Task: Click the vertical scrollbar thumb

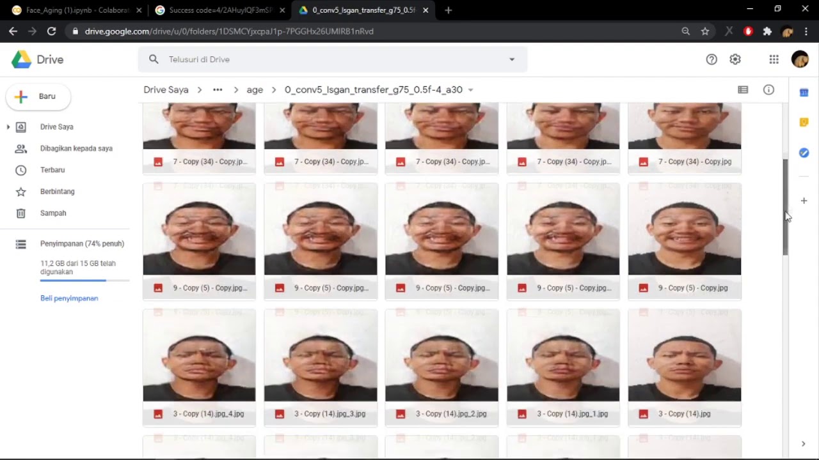Action: click(785, 208)
